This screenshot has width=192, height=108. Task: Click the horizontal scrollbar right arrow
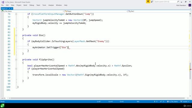point(188,98)
